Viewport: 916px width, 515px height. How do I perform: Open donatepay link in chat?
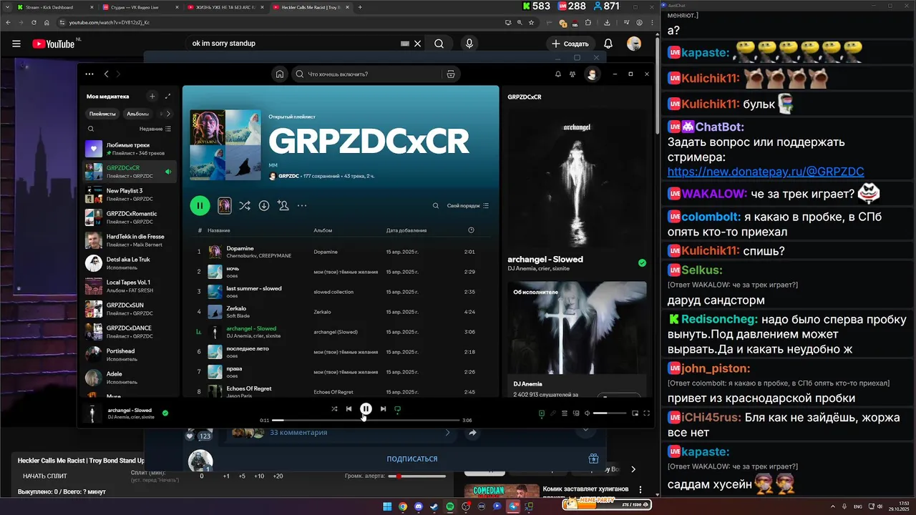766,172
